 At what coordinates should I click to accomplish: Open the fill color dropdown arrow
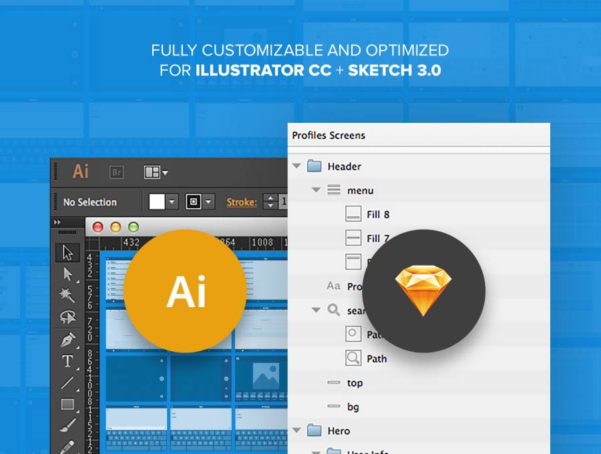(x=172, y=202)
